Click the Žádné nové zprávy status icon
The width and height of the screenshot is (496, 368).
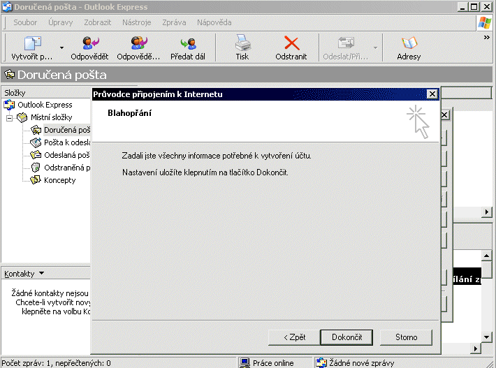click(x=321, y=362)
